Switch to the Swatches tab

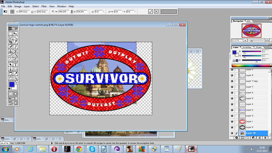[x=247, y=47]
